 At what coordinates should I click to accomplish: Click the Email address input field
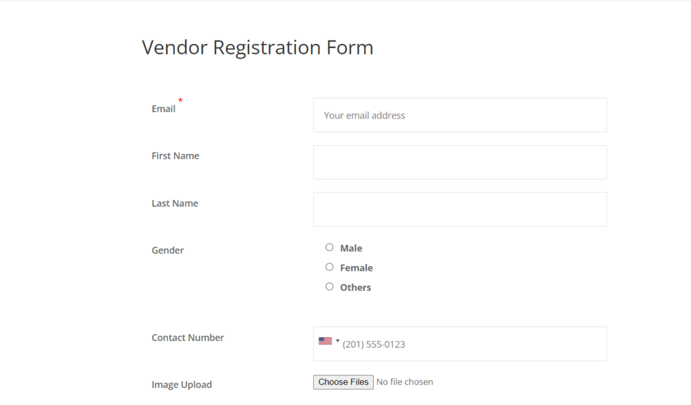click(459, 115)
